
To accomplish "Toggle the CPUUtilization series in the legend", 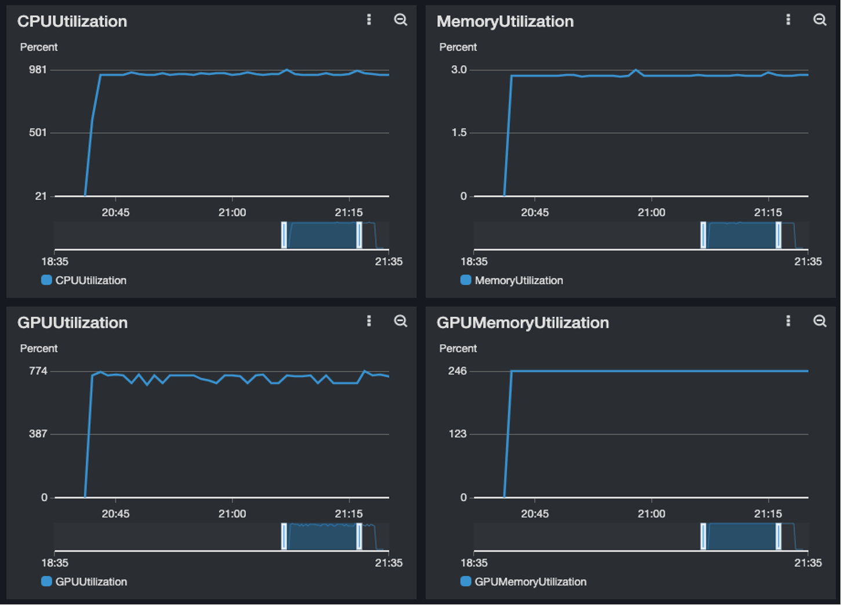I will click(x=84, y=280).
